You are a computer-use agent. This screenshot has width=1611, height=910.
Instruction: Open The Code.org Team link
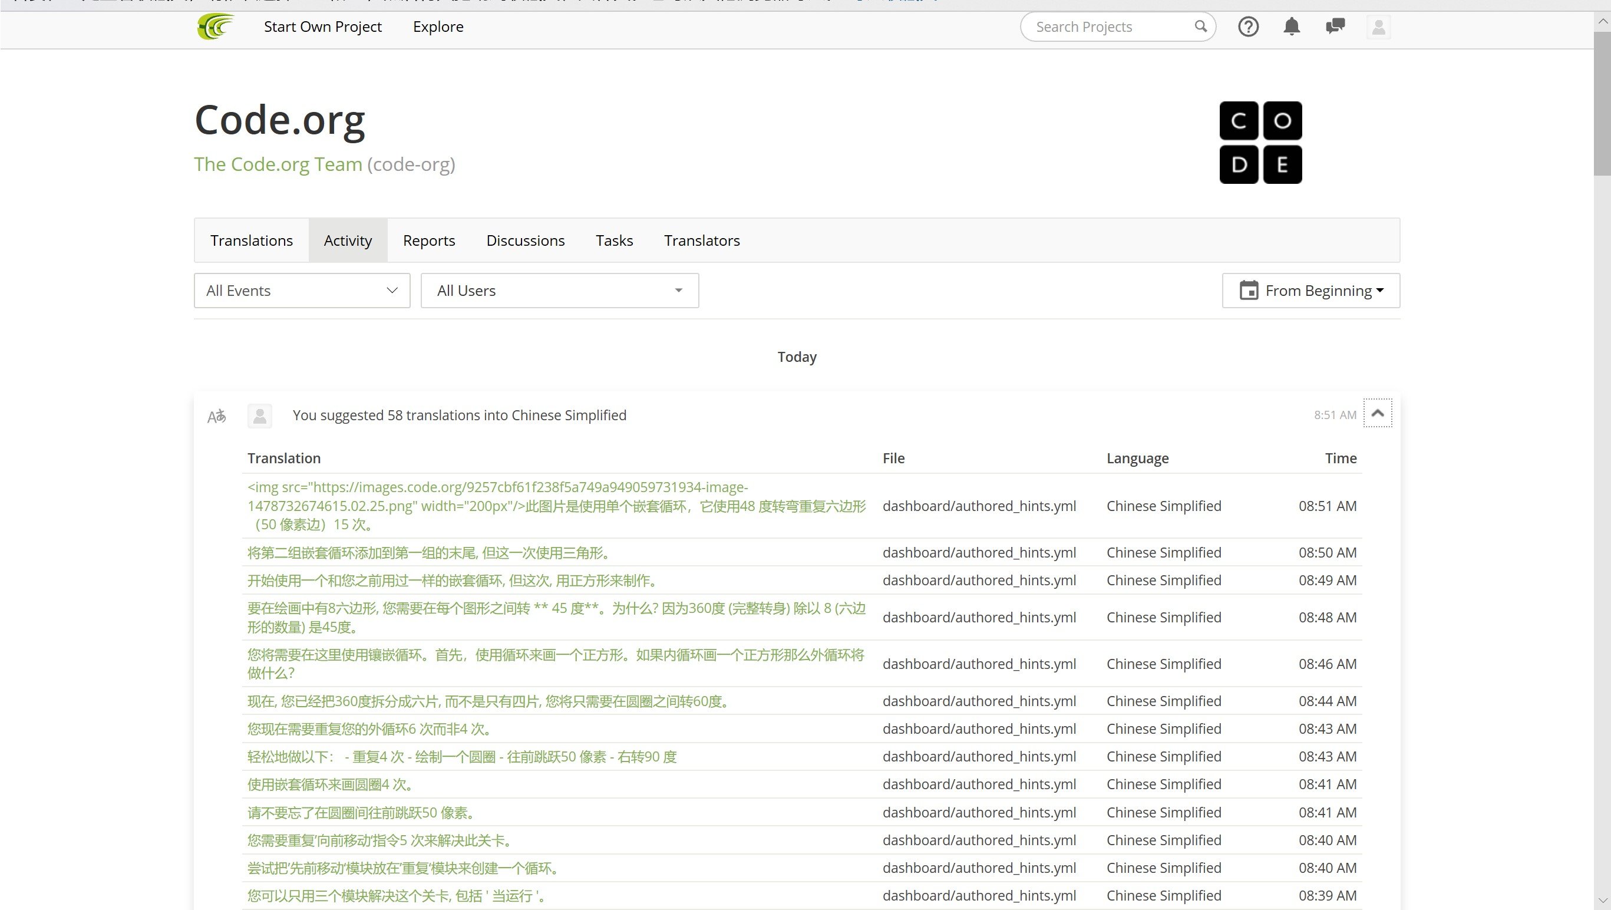tap(278, 164)
